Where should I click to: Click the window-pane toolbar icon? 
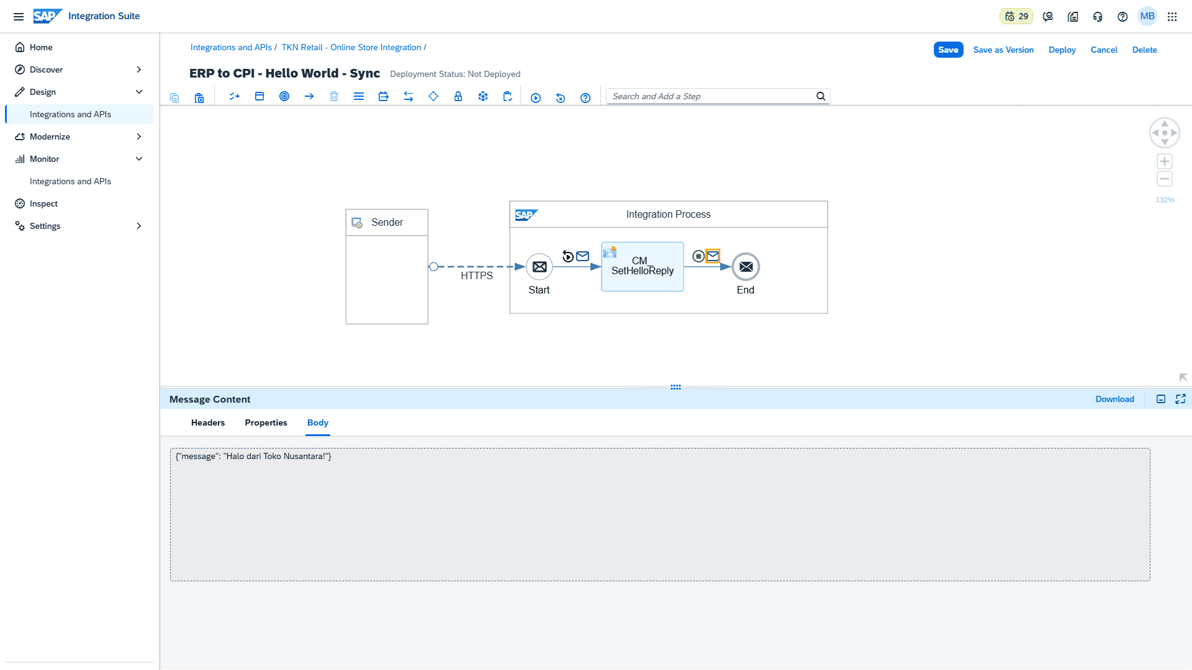260,96
